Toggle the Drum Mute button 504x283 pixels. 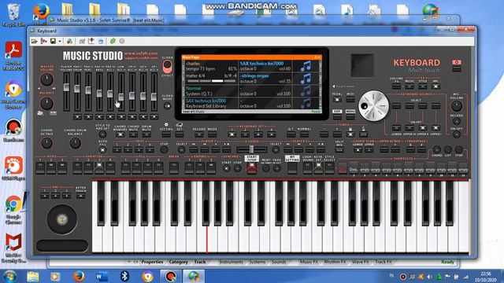click(146, 134)
